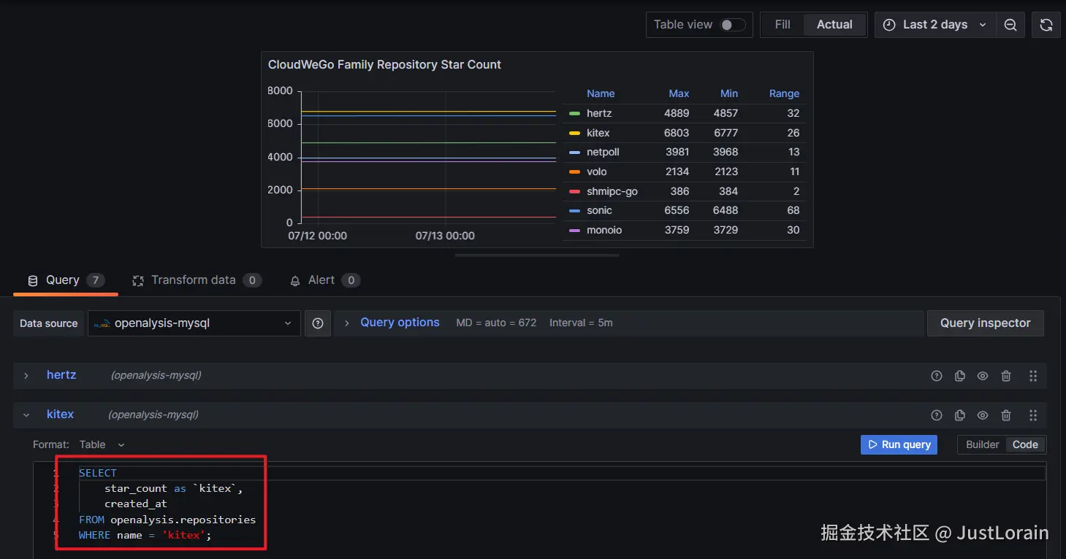The image size is (1066, 559).
Task: Click the kitex Max value 6803
Action: coord(677,134)
